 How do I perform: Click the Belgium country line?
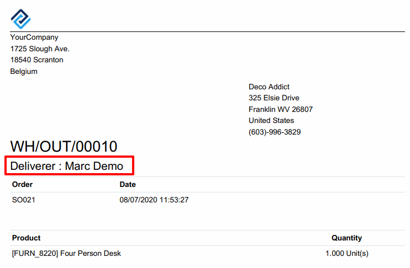point(24,72)
